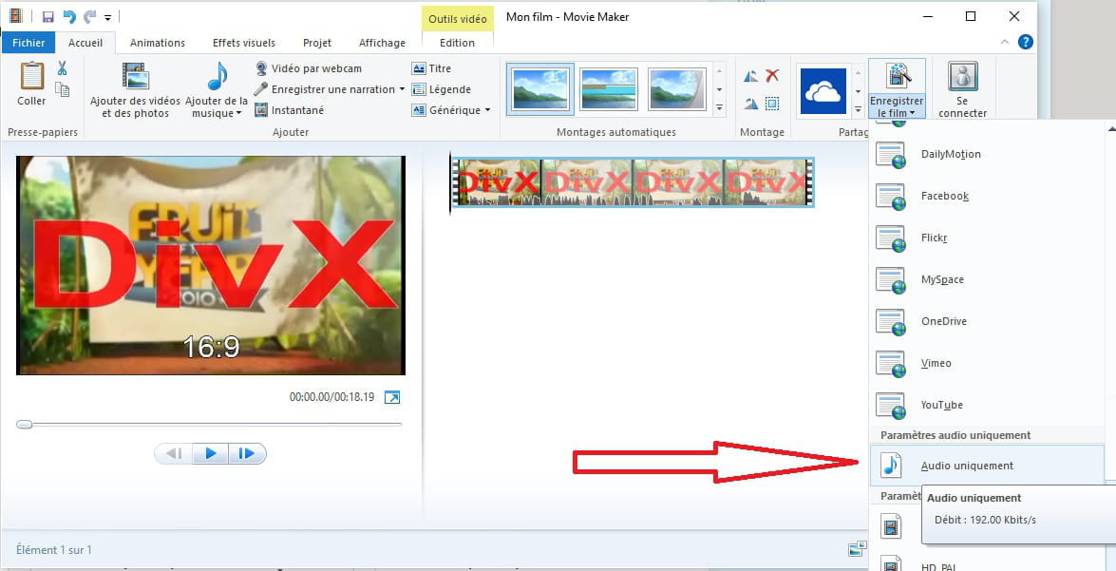The height and width of the screenshot is (571, 1116).
Task: Click the video preview monitor
Action: coord(211,266)
